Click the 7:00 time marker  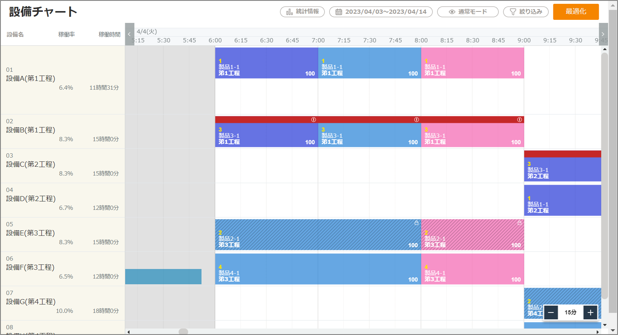[318, 40]
